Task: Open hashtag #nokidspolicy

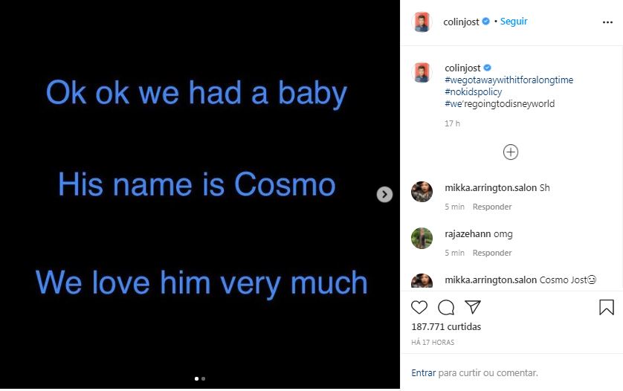Action: 474,91
